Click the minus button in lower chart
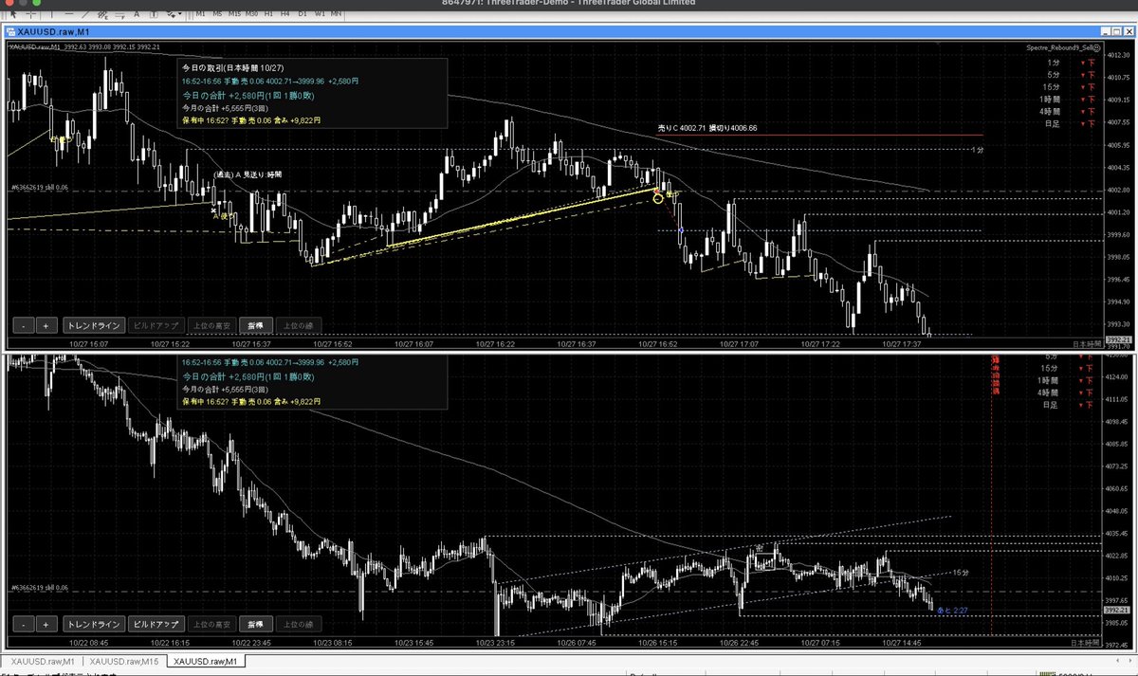This screenshot has height=676, width=1138. coord(23,625)
